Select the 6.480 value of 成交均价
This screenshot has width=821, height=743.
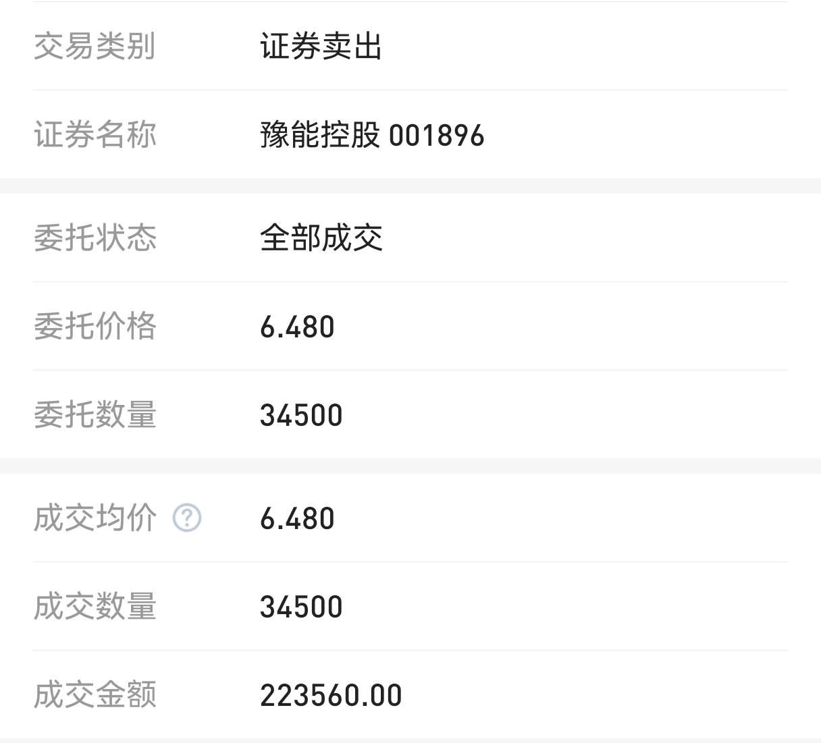297,519
